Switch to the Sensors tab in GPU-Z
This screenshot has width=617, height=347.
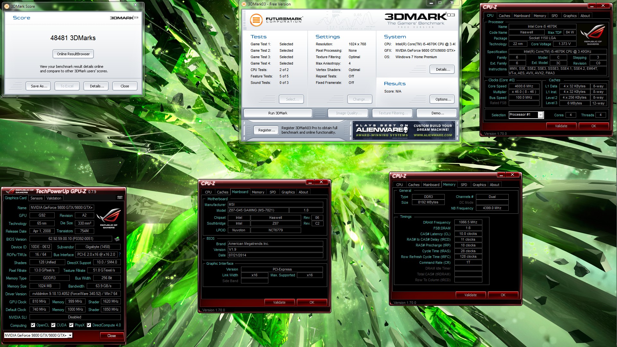coord(36,198)
